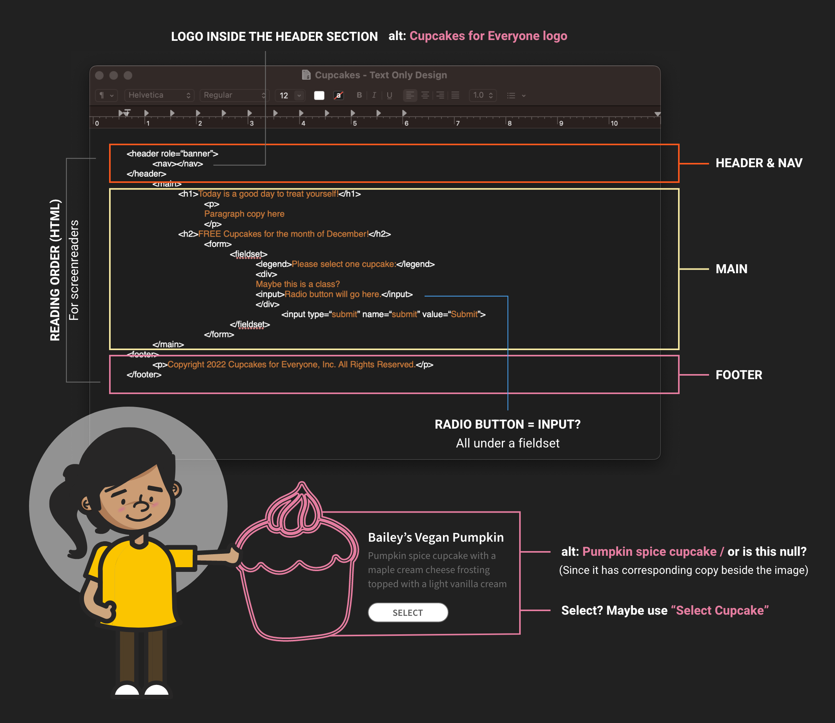Click the 'Radio button will go here' input line
This screenshot has width=835, height=723.
tap(334, 294)
